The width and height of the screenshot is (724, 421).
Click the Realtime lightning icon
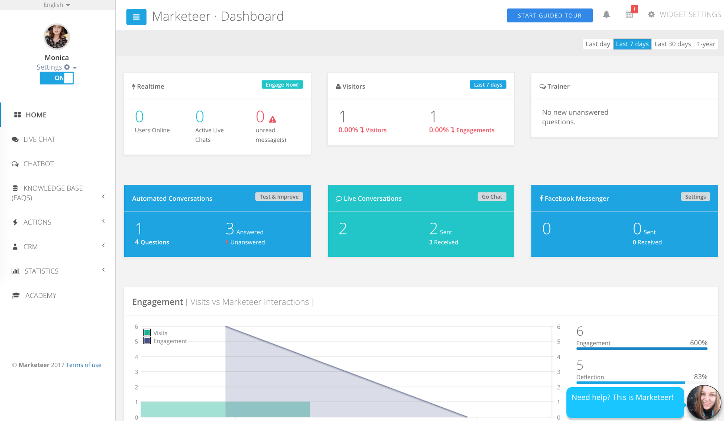tap(134, 86)
